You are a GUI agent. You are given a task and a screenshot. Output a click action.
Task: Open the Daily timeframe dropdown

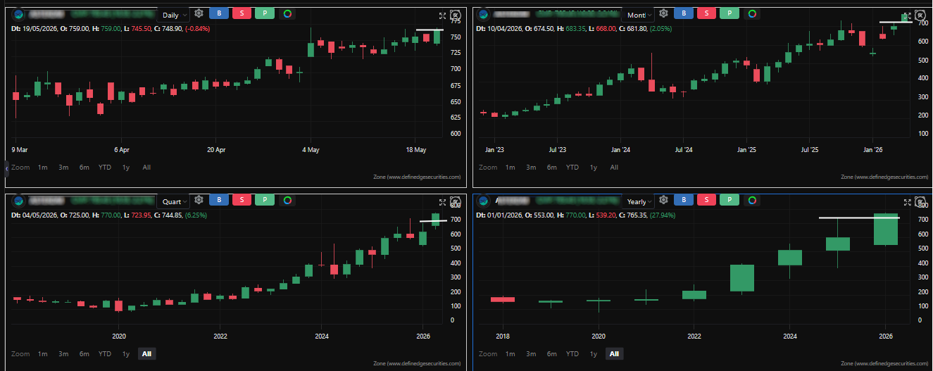174,15
